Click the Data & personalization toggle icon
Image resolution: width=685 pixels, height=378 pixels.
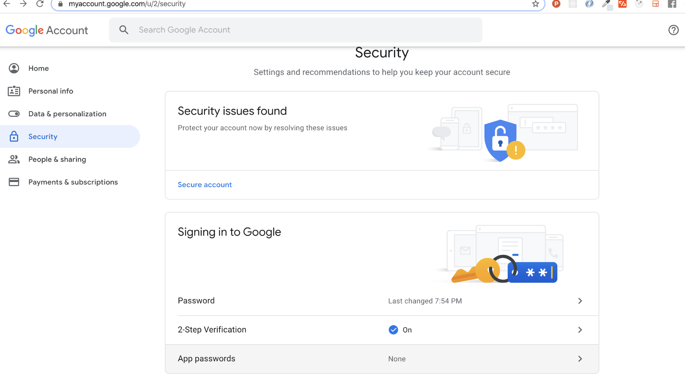14,113
